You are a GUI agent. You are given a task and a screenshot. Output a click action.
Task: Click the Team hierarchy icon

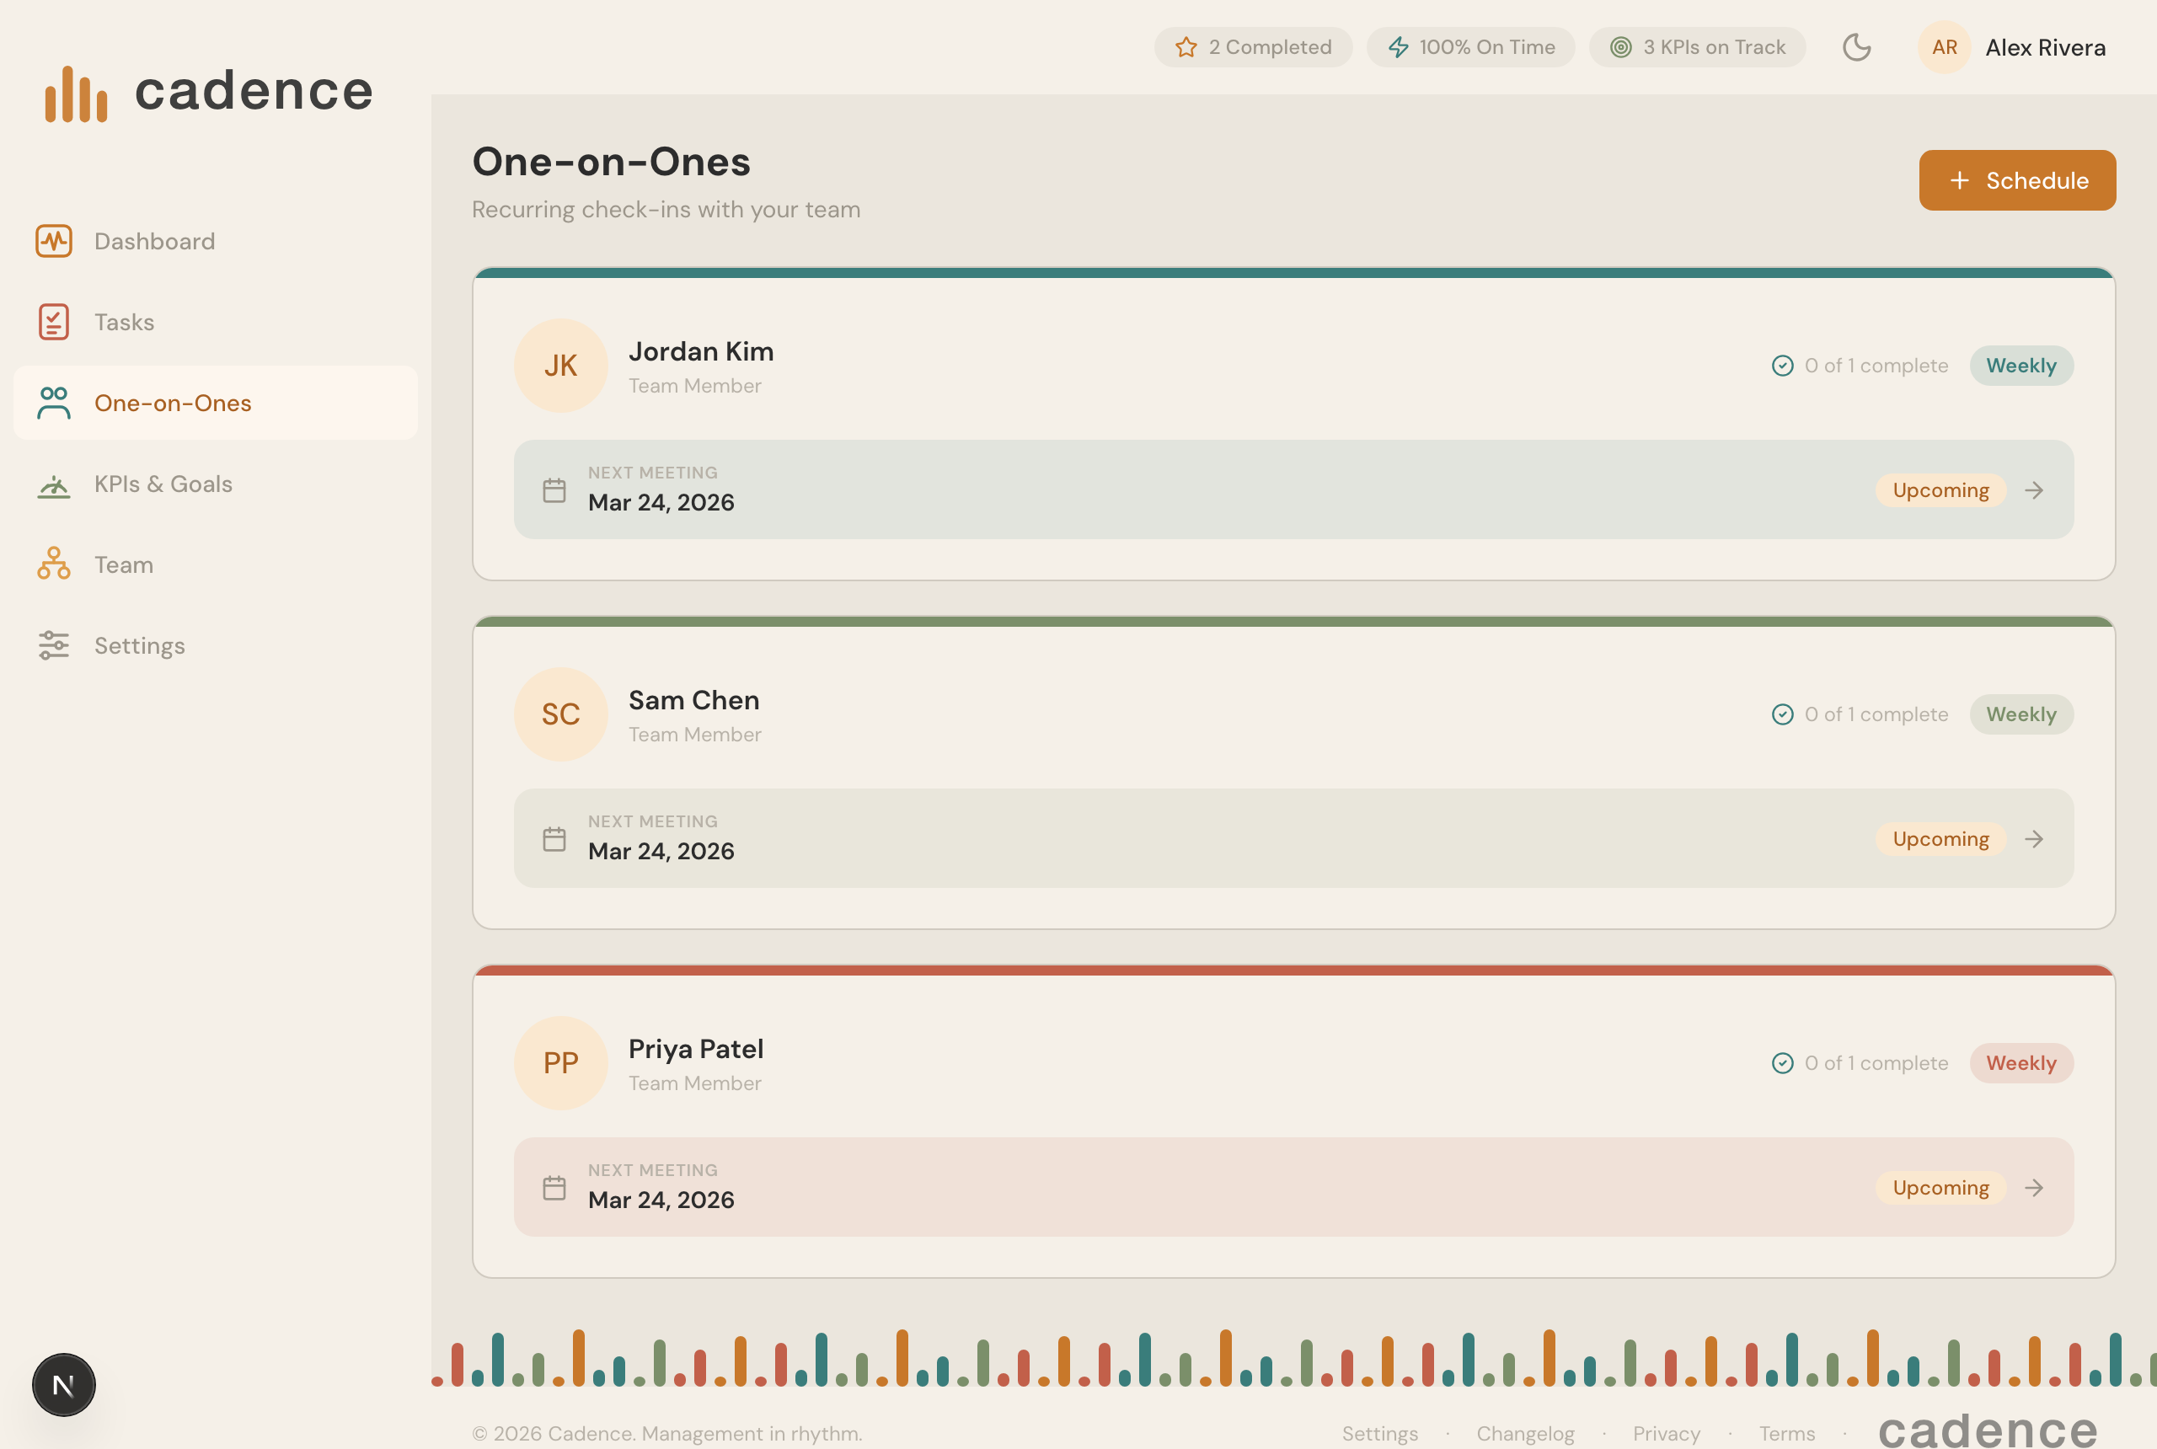pyautogui.click(x=54, y=564)
